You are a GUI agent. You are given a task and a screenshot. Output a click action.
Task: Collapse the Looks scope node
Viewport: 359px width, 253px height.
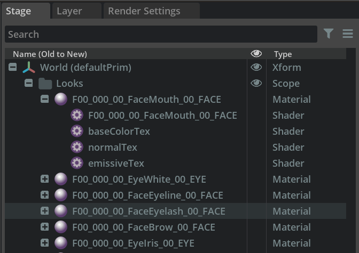(29, 84)
